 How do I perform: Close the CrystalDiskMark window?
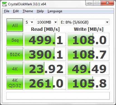(107, 3)
